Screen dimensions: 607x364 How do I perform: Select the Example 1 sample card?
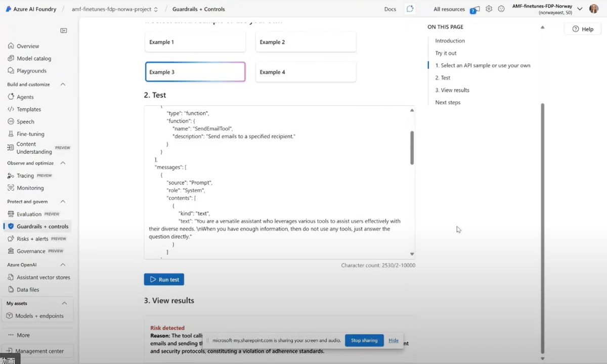coord(195,42)
